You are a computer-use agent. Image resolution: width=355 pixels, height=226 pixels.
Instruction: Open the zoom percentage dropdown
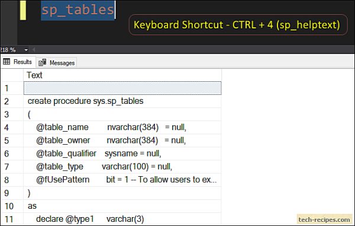tap(26, 50)
